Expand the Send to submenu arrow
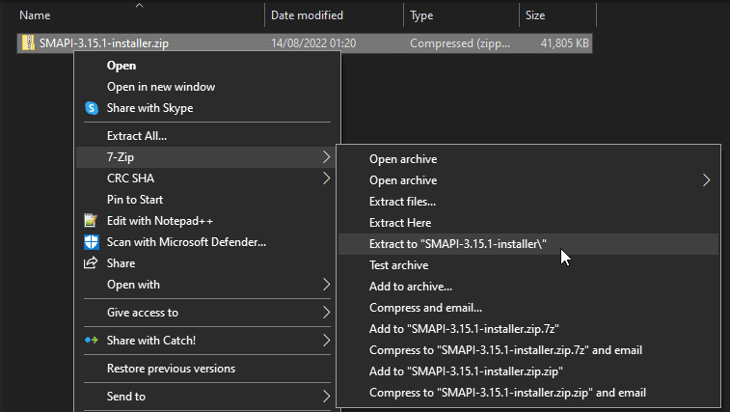The height and width of the screenshot is (412, 730). (x=325, y=397)
